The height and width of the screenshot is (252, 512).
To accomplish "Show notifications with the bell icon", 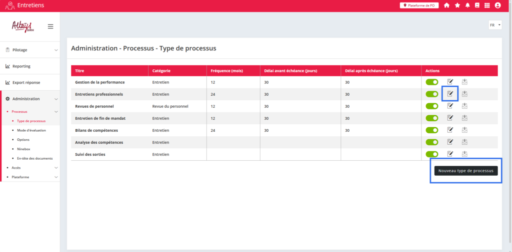I will point(467,5).
